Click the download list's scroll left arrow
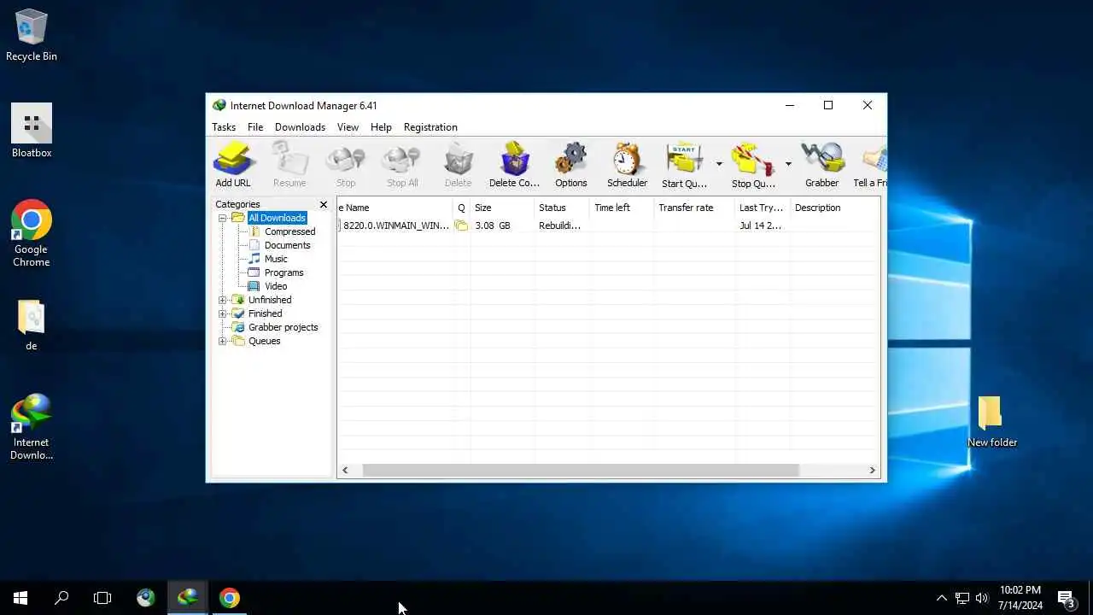 345,470
